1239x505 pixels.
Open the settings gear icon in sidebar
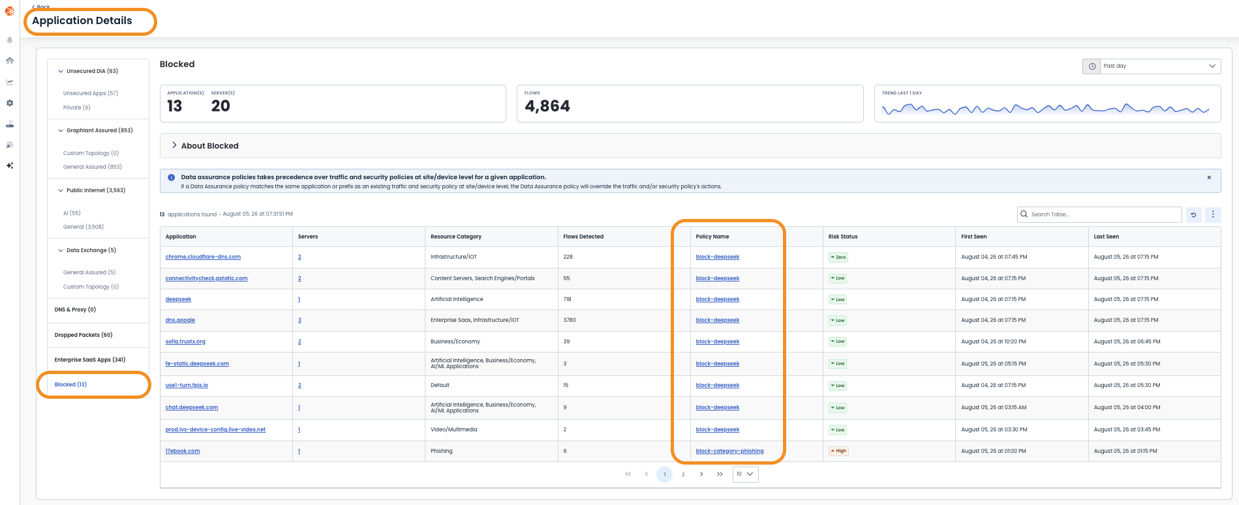coord(10,103)
